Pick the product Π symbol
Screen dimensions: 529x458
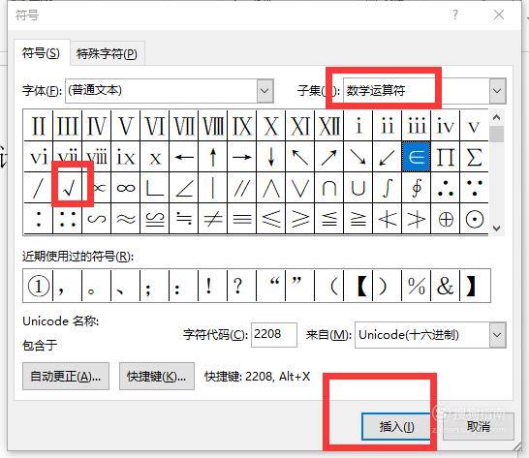pos(446,157)
